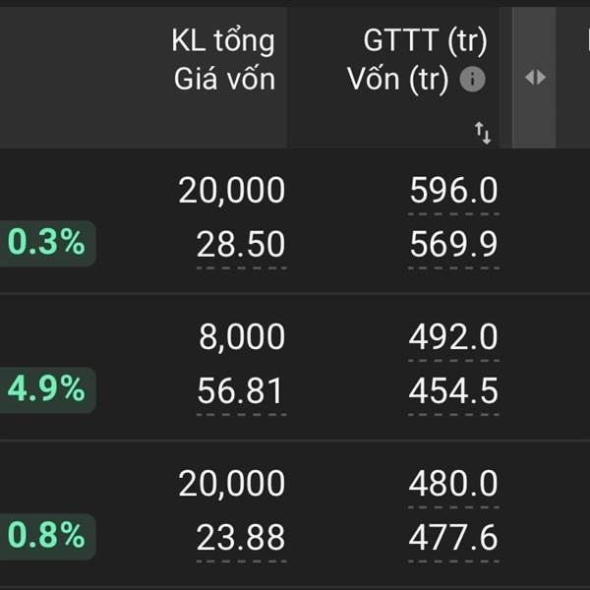
Task: Open the 0.8% gain badge
Action: tap(46, 536)
